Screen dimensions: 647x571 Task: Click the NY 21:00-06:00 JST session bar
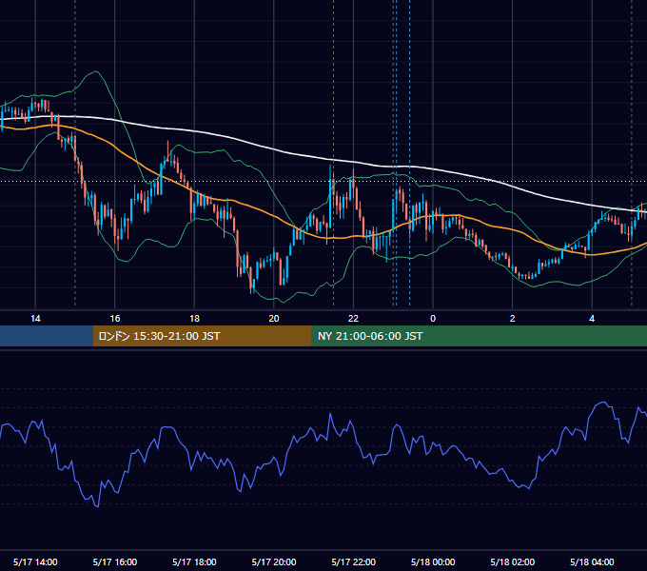click(479, 336)
